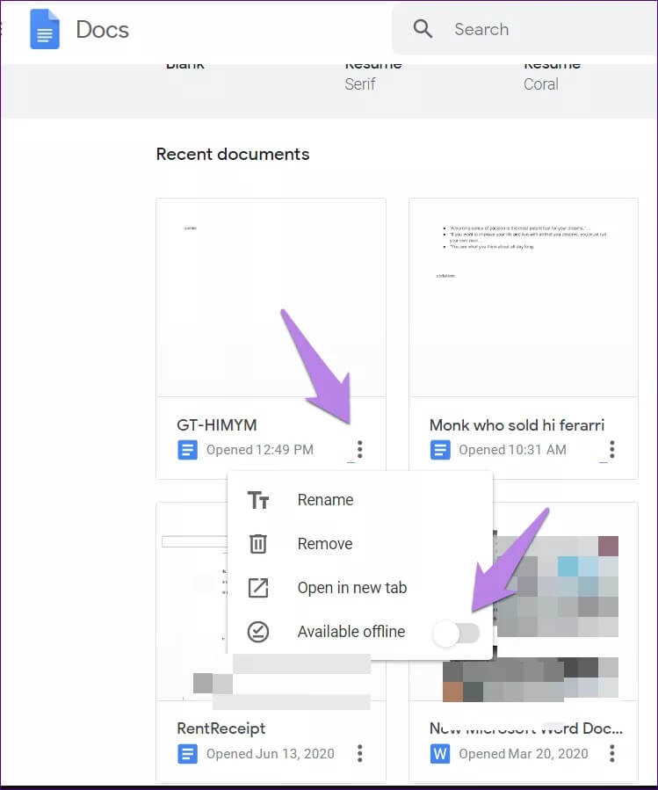Open the options menu for the Word document card
The height and width of the screenshot is (790, 658).
(612, 753)
